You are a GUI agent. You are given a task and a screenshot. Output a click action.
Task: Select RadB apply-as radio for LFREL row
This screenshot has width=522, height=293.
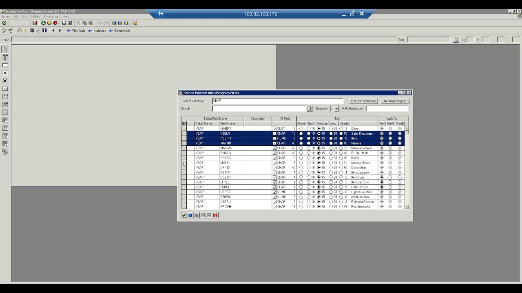pos(400,182)
